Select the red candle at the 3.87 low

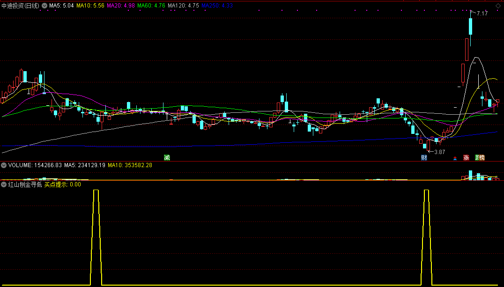click(428, 144)
